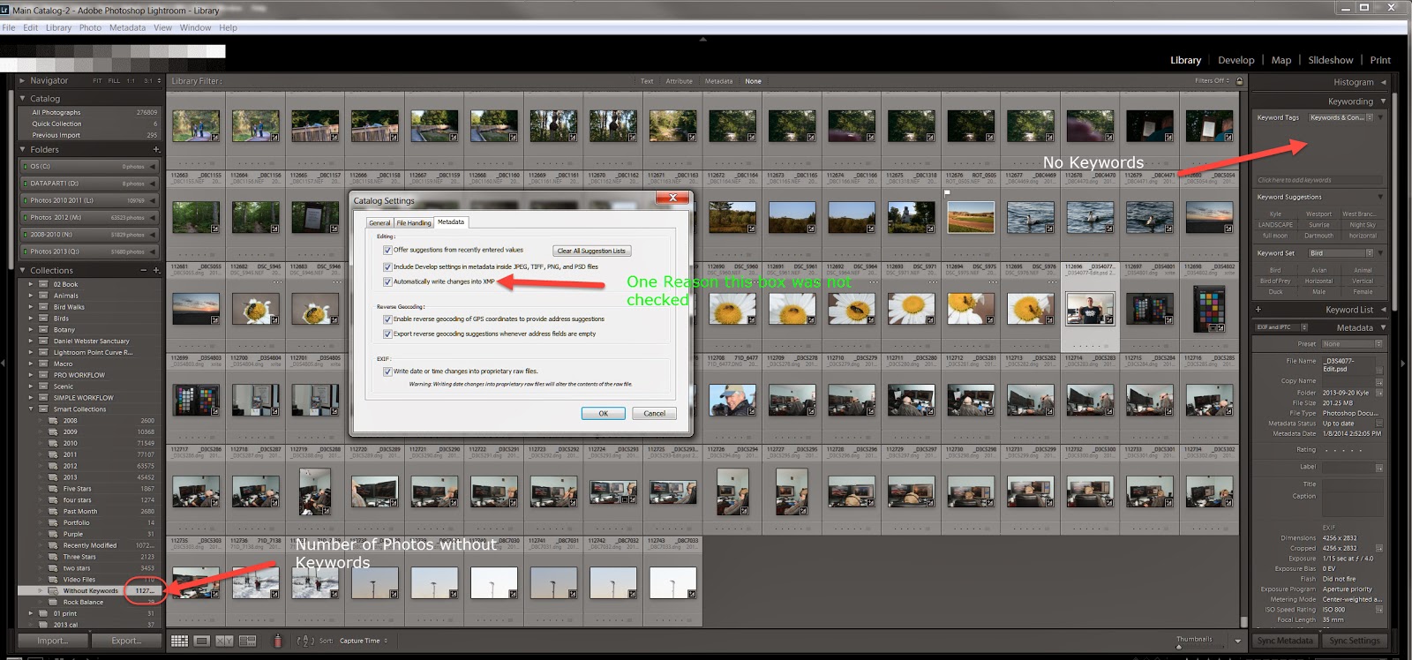The height and width of the screenshot is (660, 1412).
Task: Toggle sort direction A-Z icon
Action: click(305, 641)
